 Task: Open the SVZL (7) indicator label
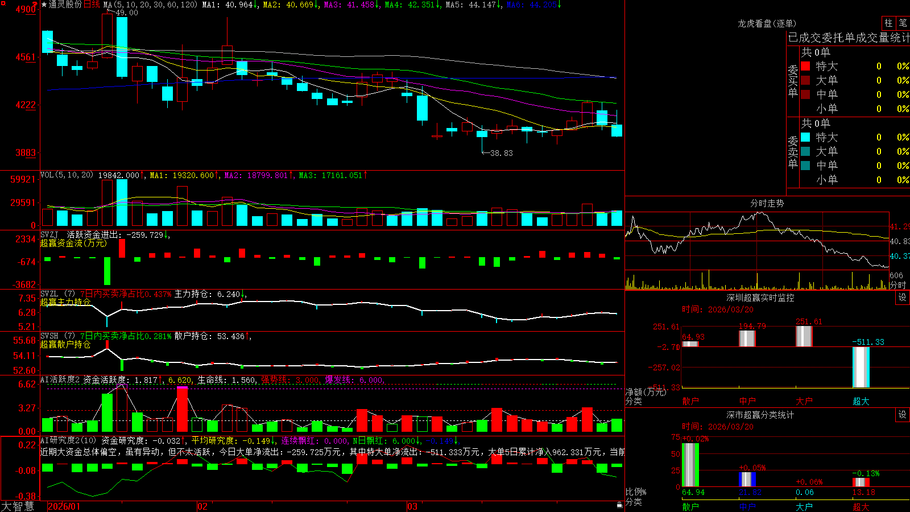click(x=57, y=294)
